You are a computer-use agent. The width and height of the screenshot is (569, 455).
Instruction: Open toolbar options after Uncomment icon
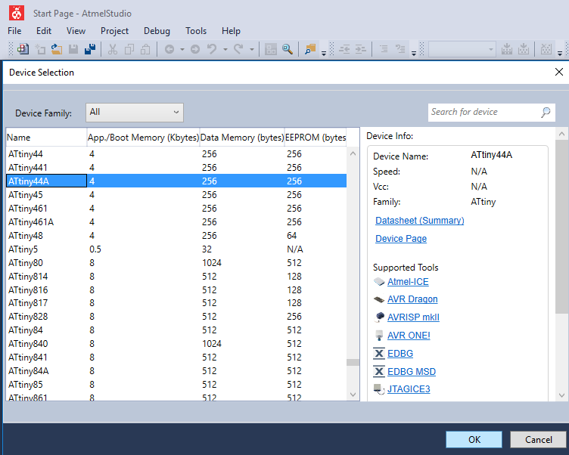coord(414,54)
